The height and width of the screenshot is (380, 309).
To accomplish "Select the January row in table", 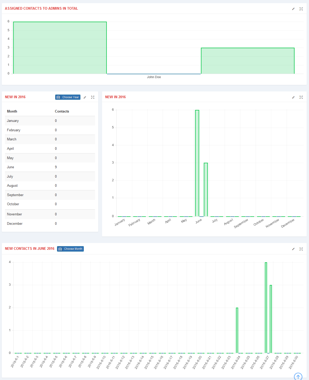I will click(x=50, y=121).
